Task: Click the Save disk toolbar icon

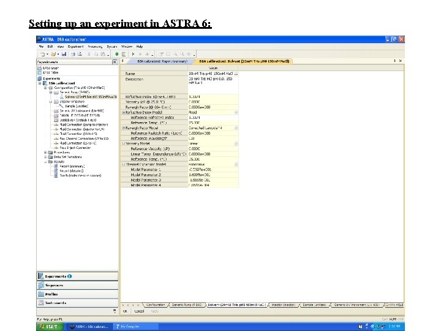Action: 64,54
